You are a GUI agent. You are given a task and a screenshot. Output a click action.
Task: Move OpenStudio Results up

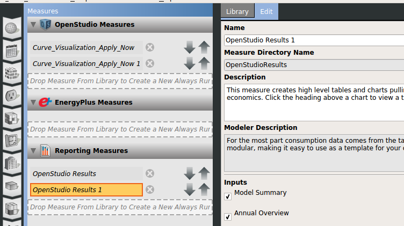204,173
